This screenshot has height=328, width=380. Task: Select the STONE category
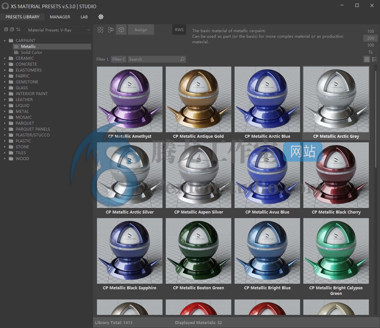[x=22, y=147]
